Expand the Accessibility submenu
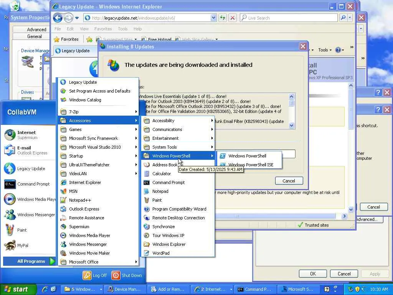The image size is (393, 295). click(178, 121)
